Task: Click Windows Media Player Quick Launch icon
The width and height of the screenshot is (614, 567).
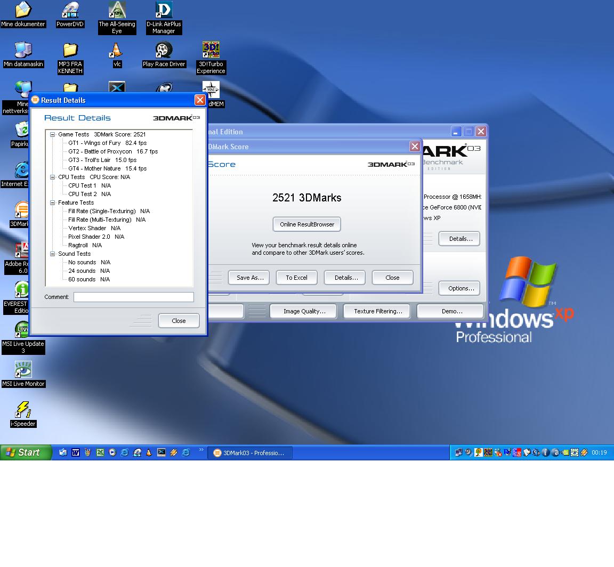Action: pyautogui.click(x=112, y=452)
